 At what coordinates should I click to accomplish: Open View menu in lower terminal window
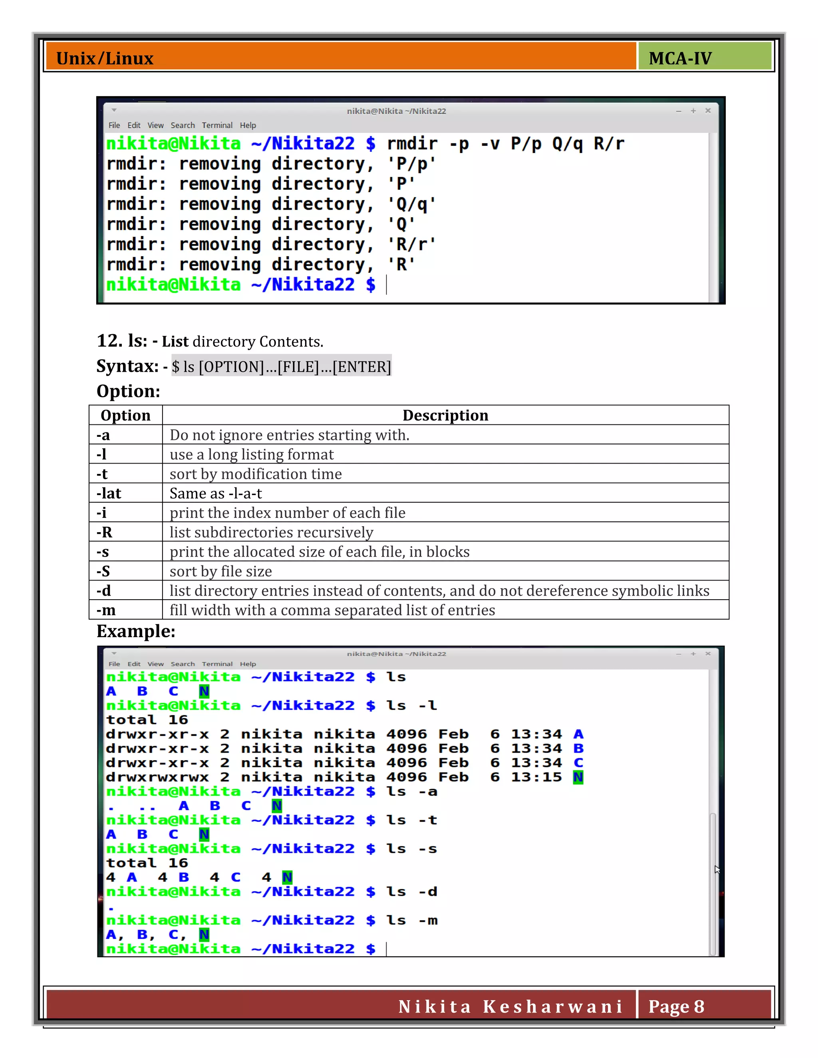click(x=155, y=664)
